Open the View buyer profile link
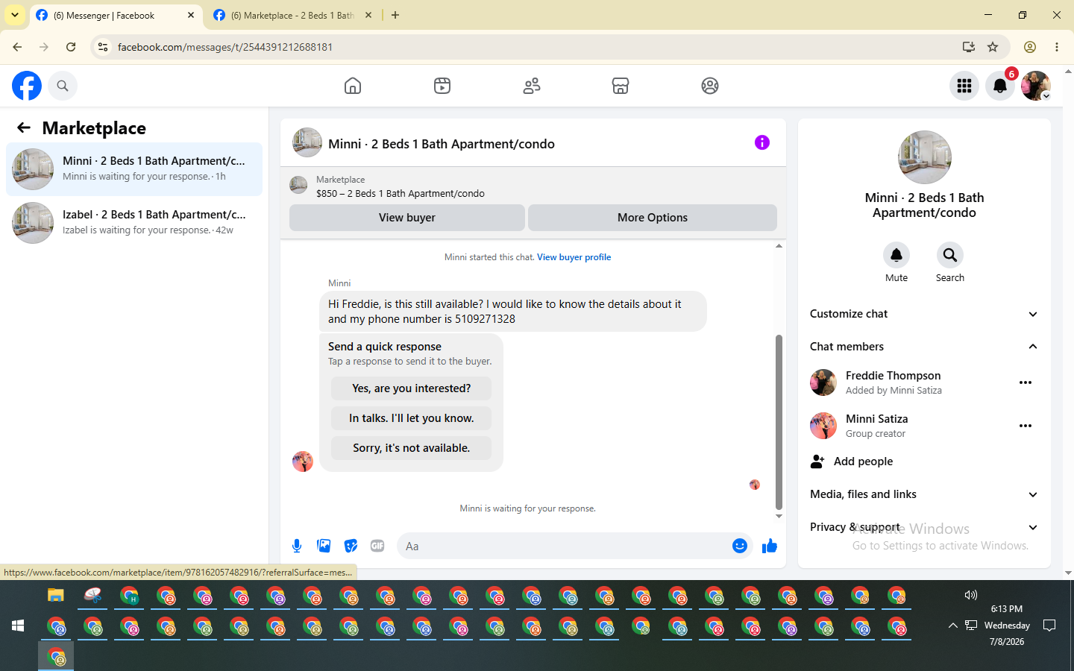The height and width of the screenshot is (671, 1074). pyautogui.click(x=574, y=257)
